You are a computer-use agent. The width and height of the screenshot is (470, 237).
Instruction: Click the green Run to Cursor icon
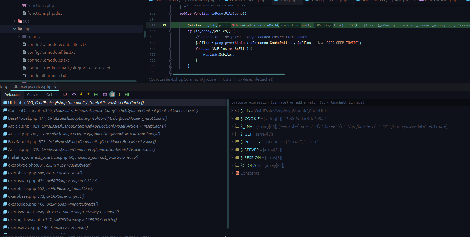pyautogui.click(x=96, y=95)
